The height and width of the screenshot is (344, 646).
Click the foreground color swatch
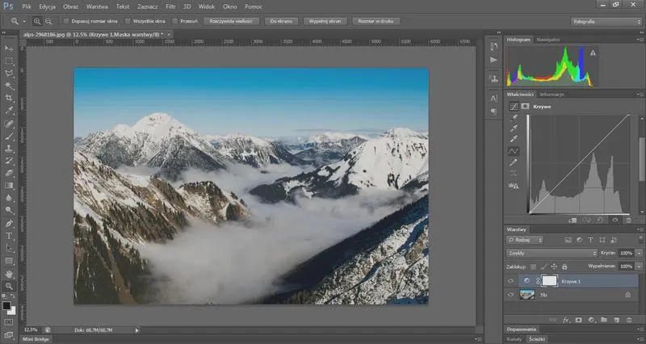pos(6,305)
